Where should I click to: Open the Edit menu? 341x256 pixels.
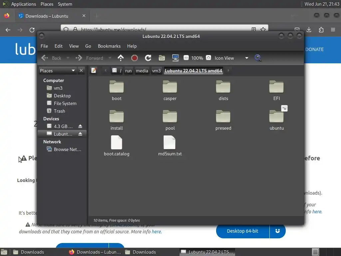coord(59,46)
